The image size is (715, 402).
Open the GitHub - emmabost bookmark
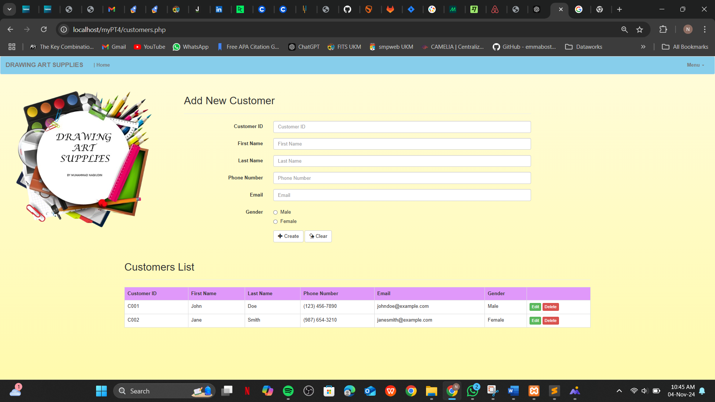[x=524, y=47]
